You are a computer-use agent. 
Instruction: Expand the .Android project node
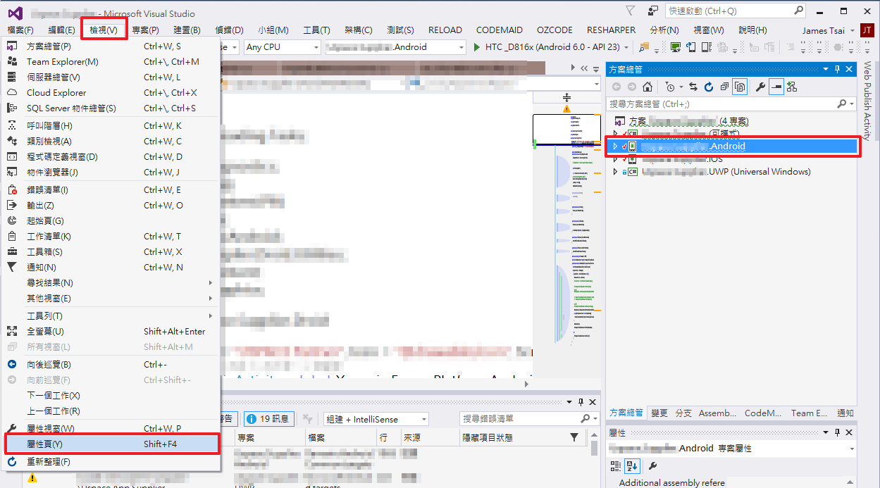615,146
